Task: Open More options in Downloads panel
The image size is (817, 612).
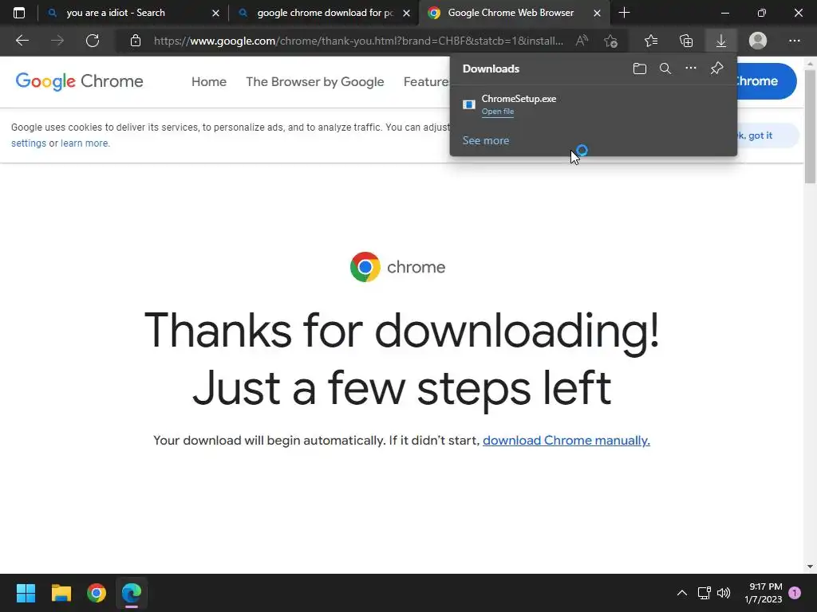Action: 690,69
